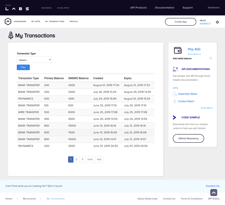Click Add wallet balance text

(182, 59)
